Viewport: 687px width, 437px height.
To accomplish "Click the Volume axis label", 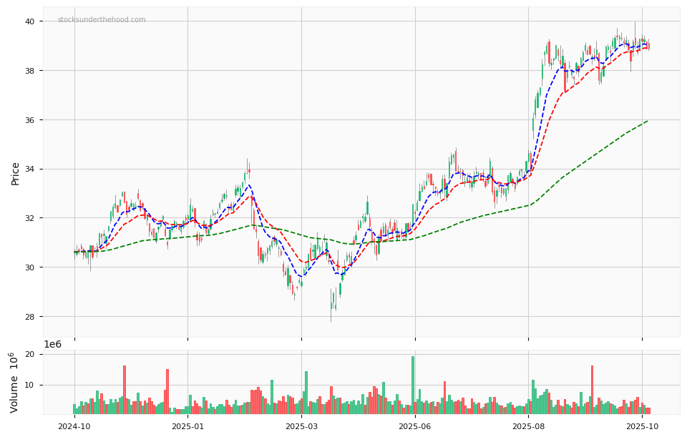I will point(14,382).
